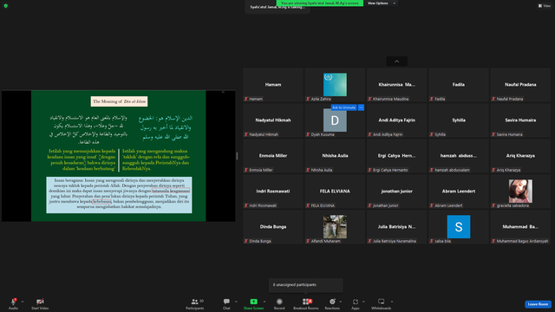Viewport: 555px width, 312px height.
Task: Open the Chat panel
Action: 226,303
